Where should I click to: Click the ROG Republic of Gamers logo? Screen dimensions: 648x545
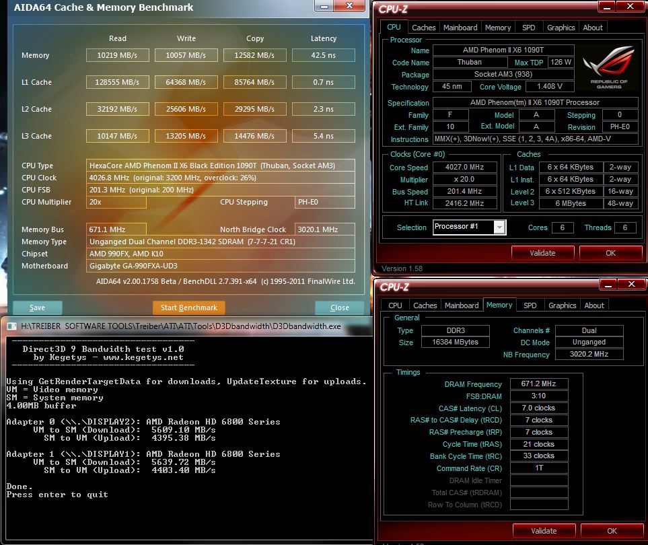pos(608,67)
